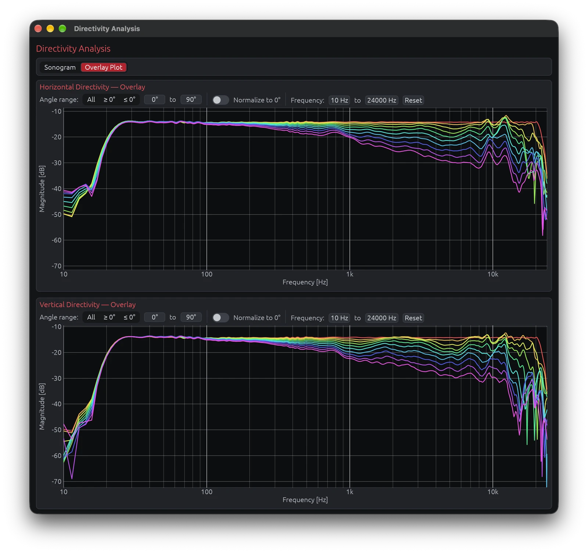Switch to the Sonogram tab
Image resolution: width=588 pixels, height=553 pixels.
(60, 67)
